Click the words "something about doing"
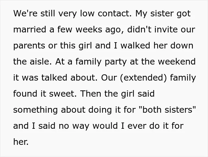Viewport: 208px width, 157px height. click(x=62, y=110)
